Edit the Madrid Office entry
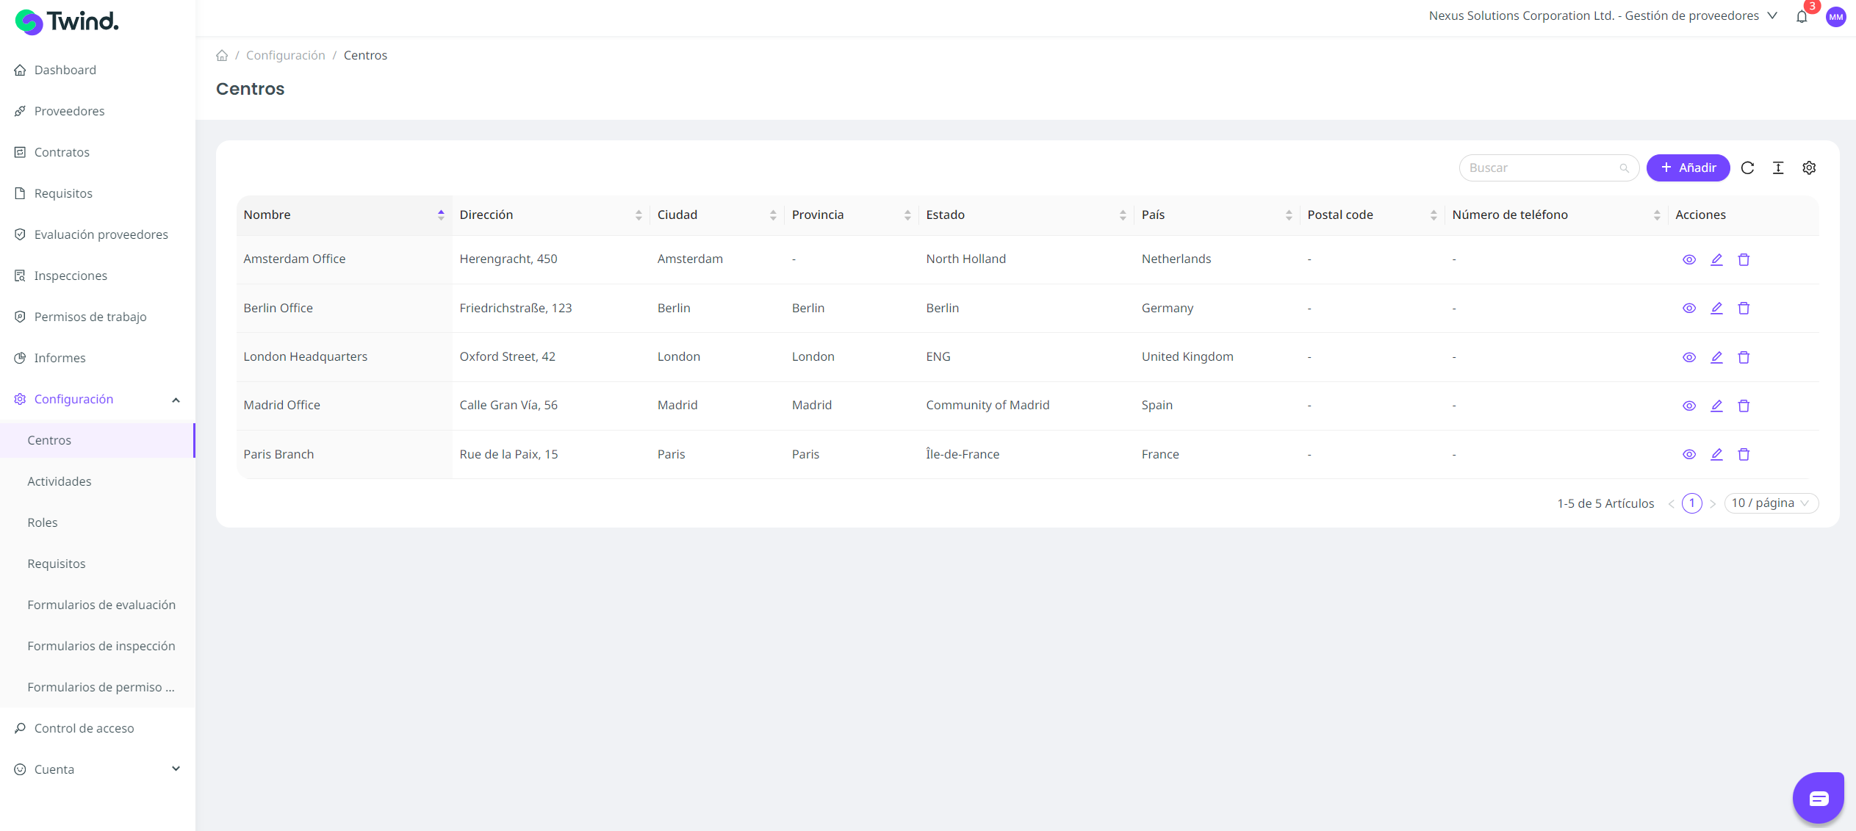 click(1716, 406)
